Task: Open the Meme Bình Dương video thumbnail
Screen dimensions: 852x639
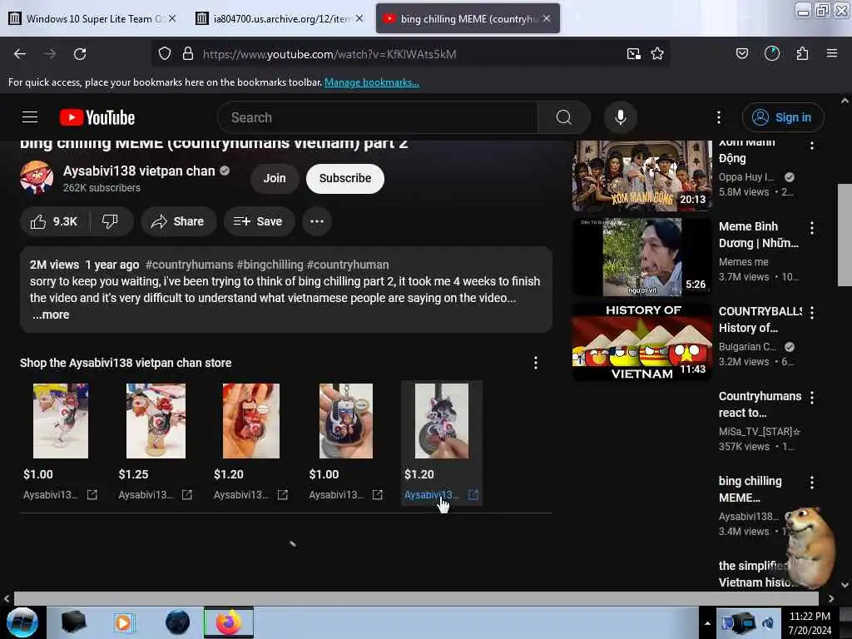Action: click(642, 257)
